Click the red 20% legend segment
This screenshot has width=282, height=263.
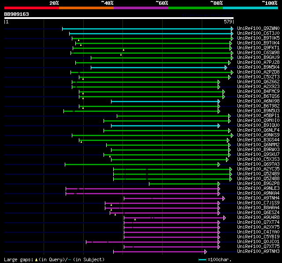pos(32,8)
